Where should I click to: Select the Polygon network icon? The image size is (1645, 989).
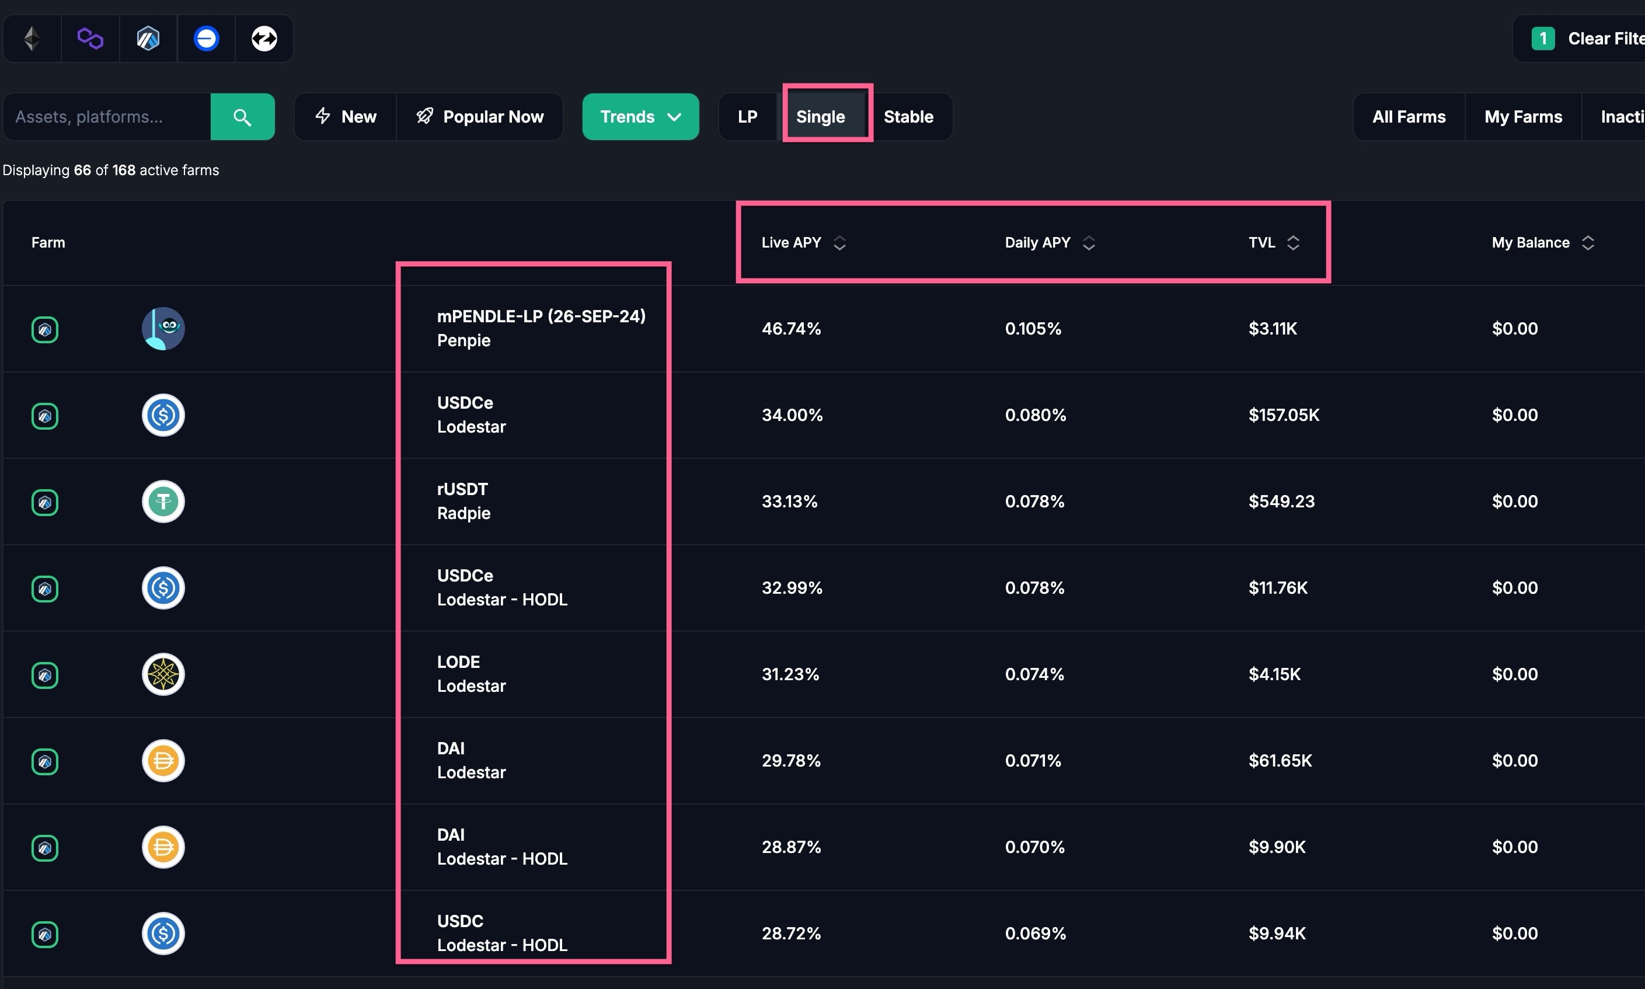[x=90, y=39]
